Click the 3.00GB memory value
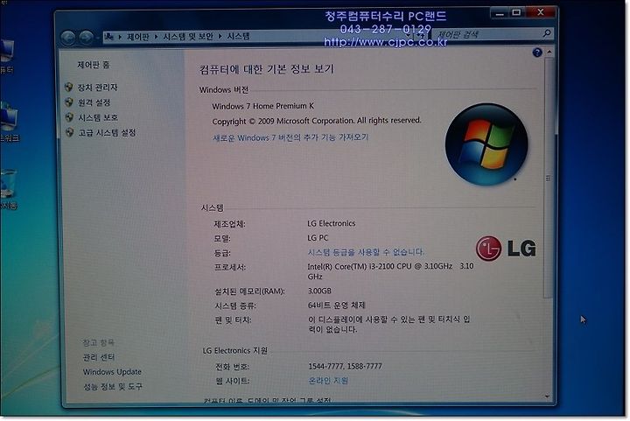The width and height of the screenshot is (630, 421). tap(319, 291)
